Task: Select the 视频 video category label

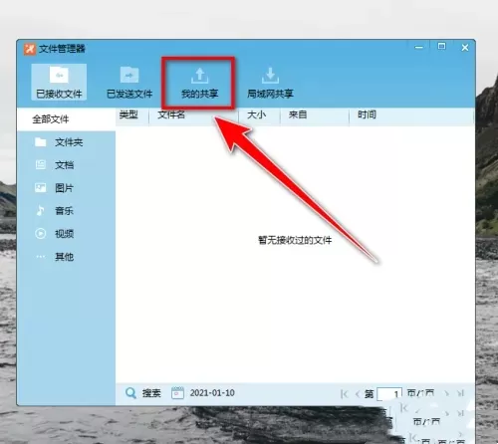Action: (64, 234)
